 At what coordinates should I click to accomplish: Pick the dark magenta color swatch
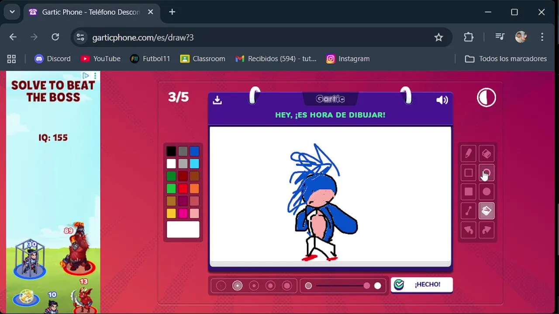183,201
